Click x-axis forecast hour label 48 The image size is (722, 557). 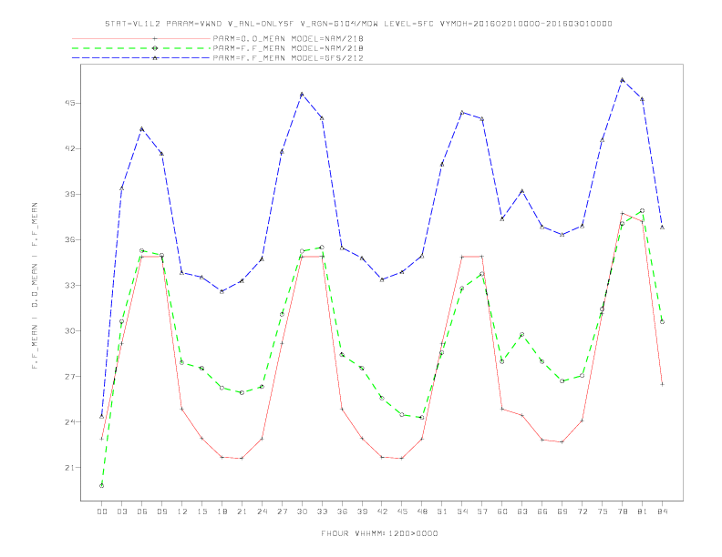tap(422, 511)
